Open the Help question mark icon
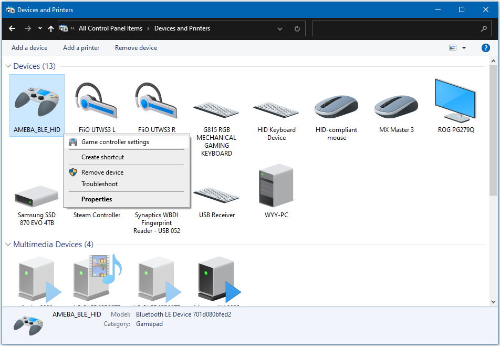 coord(486,48)
